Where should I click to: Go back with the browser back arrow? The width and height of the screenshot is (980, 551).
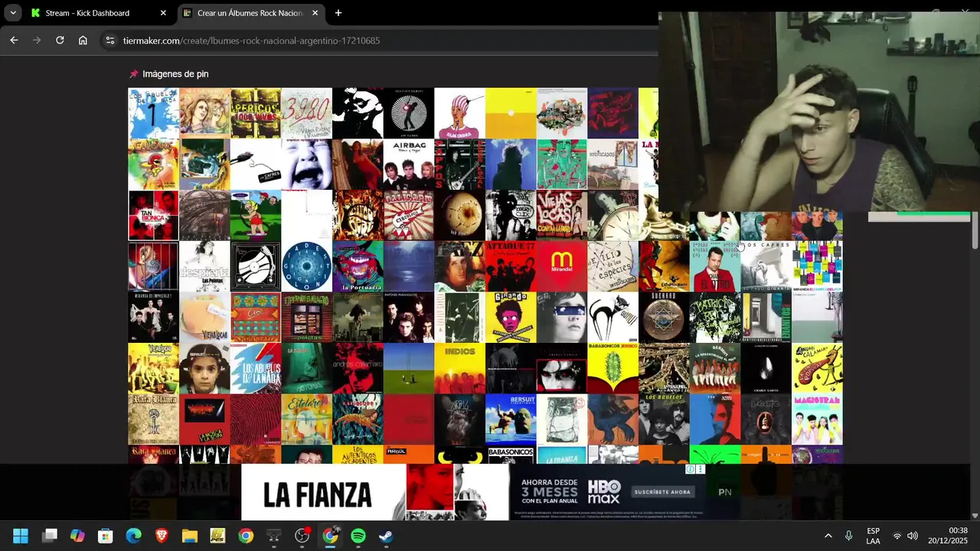(x=14, y=41)
